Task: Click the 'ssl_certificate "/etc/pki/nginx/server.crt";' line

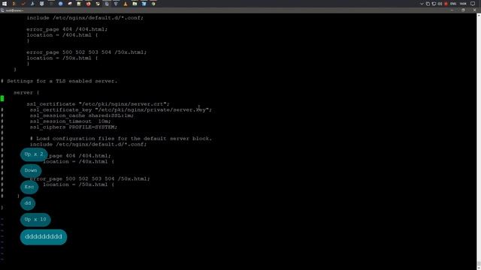Action: pos(98,104)
